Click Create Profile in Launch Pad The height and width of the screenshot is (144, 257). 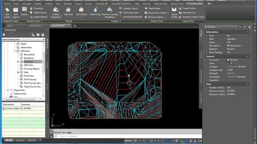coord(187,8)
